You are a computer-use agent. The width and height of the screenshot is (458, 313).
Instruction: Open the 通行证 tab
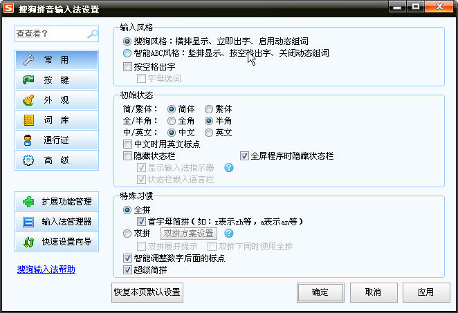pyautogui.click(x=57, y=140)
